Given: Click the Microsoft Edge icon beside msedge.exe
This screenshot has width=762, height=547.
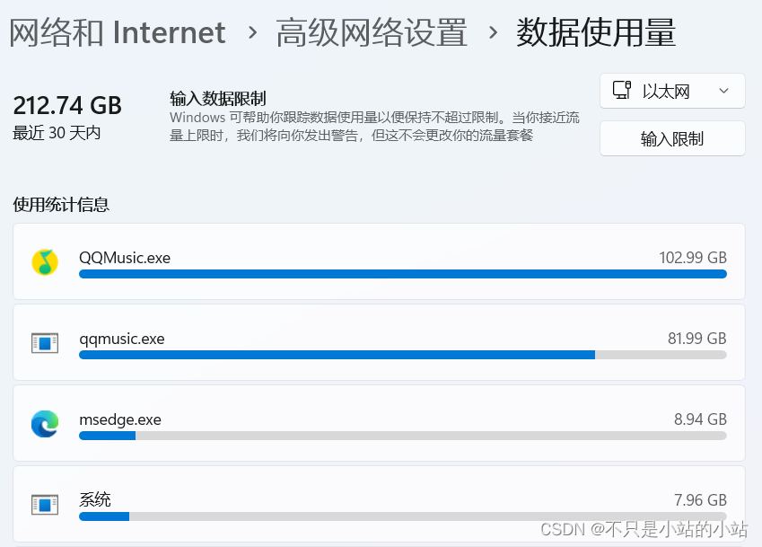Looking at the screenshot, I should pos(44,421).
